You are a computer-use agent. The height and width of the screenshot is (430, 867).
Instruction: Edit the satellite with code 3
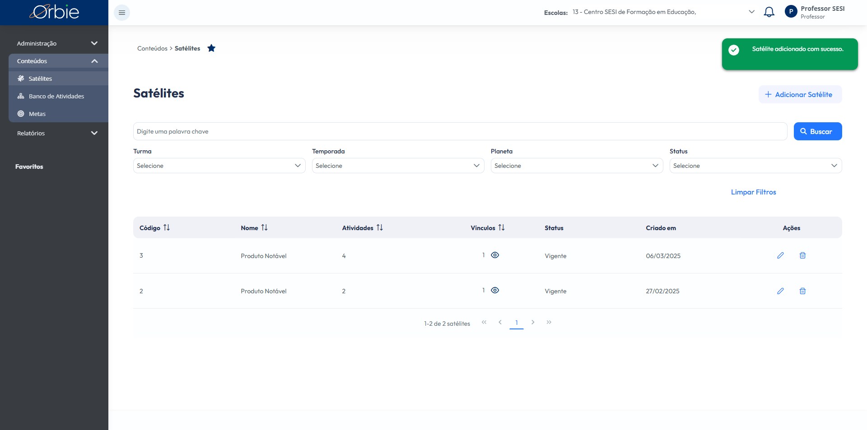tap(780, 255)
